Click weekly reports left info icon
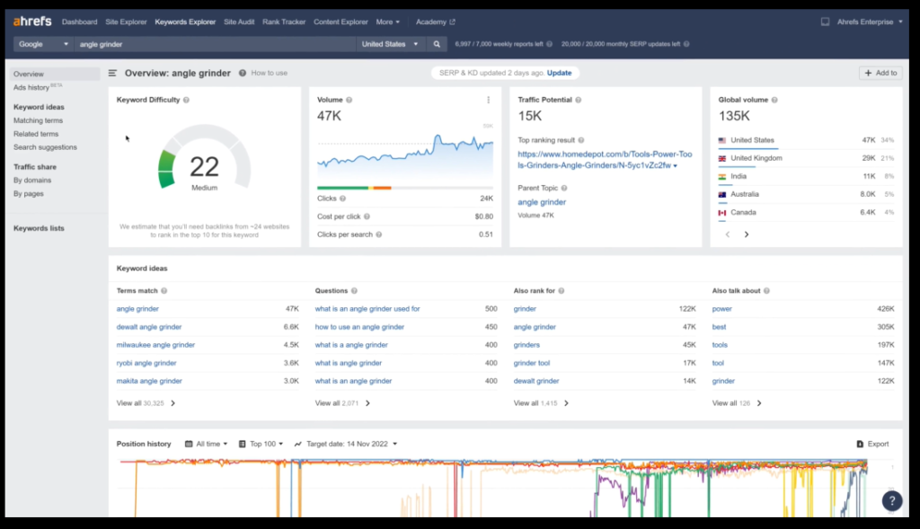Viewport: 920px width, 529px height. [550, 44]
